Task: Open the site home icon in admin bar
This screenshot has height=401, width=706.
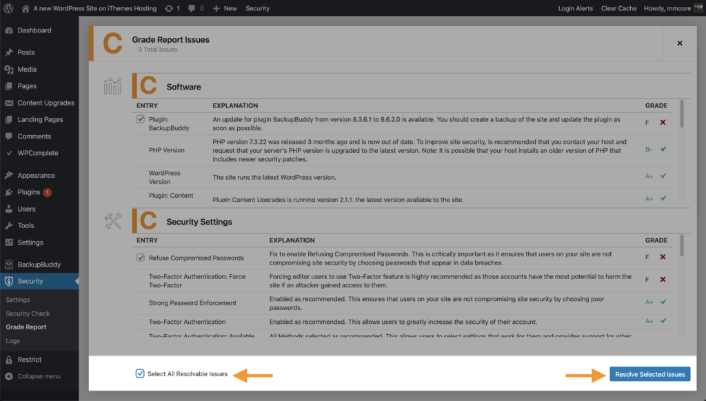Action: 26,8
